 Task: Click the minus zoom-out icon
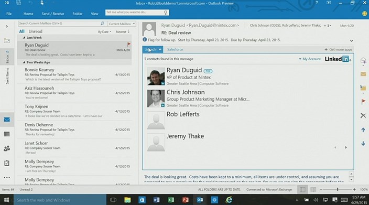pyautogui.click(x=321, y=189)
